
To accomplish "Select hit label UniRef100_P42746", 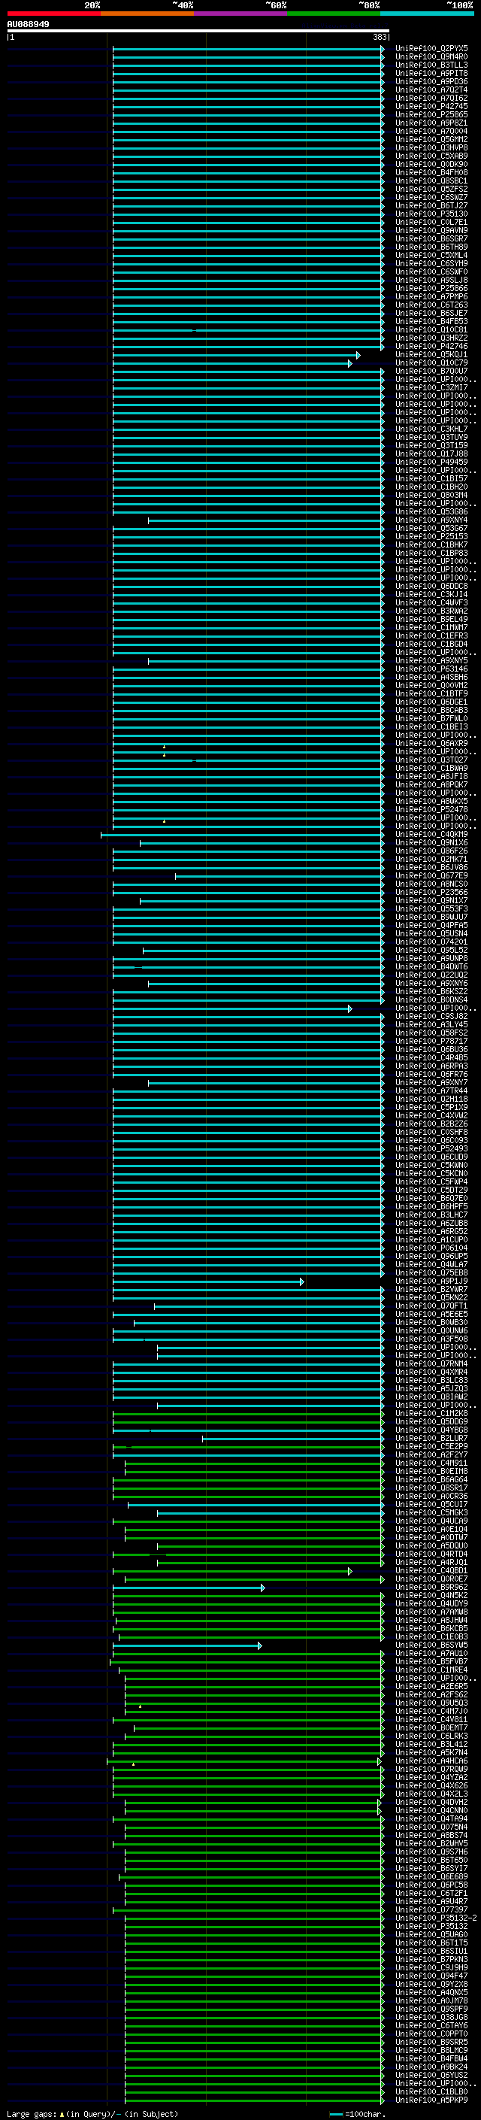I will 431,347.
